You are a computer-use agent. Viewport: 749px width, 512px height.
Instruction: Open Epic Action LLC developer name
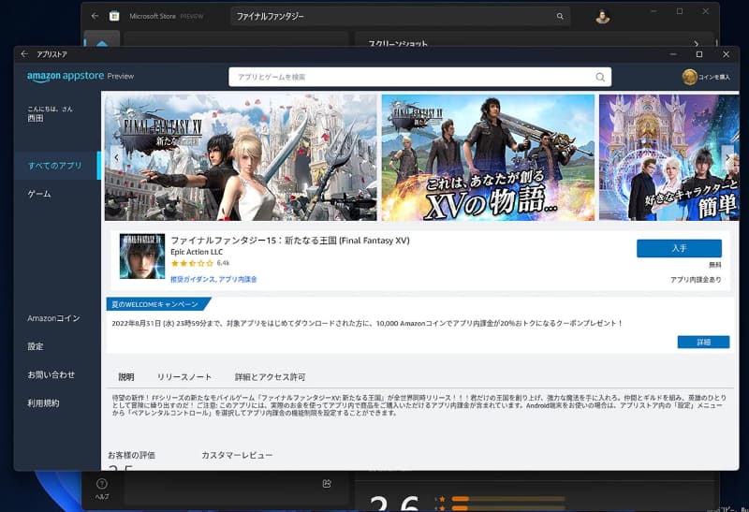coord(197,252)
